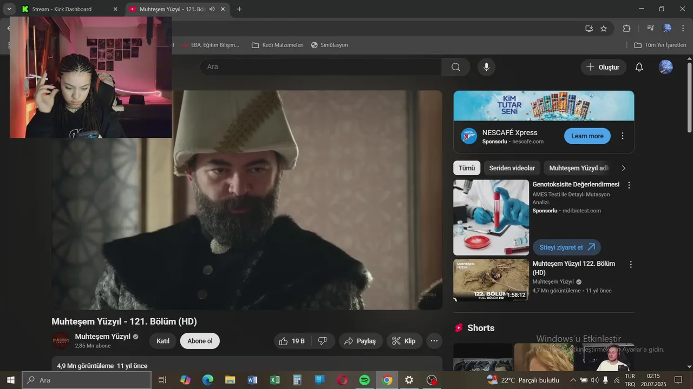Open Settings gear in taskbar

point(409,380)
